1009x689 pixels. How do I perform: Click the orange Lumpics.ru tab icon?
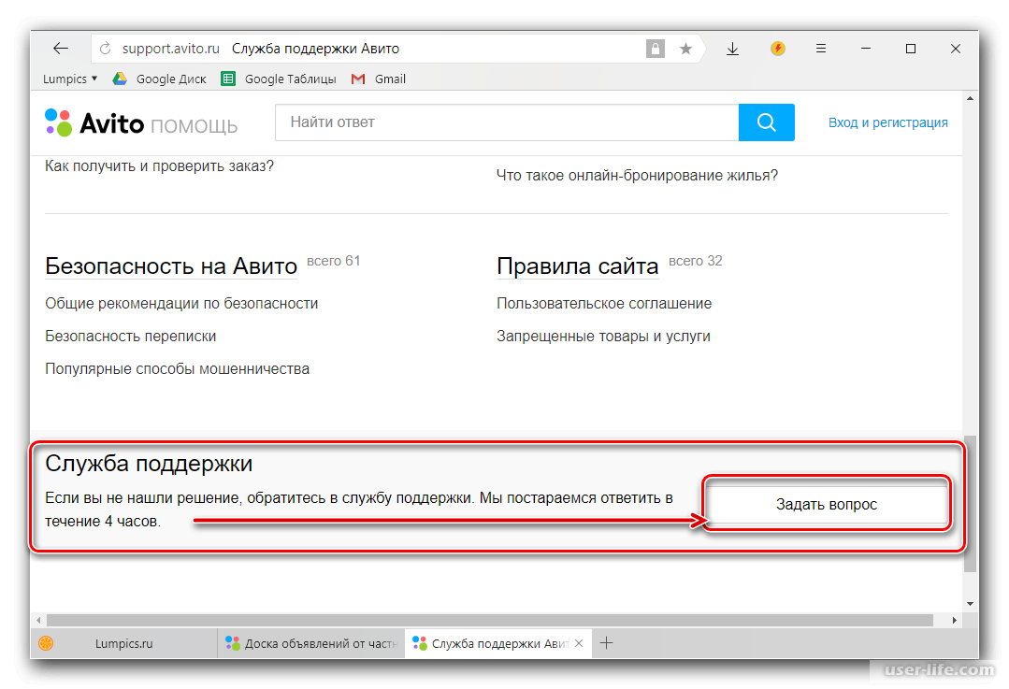click(x=47, y=642)
